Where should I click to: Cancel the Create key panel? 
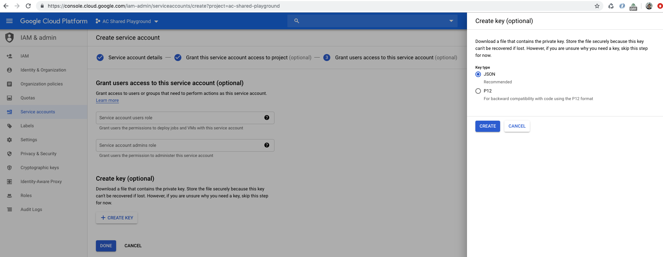point(517,126)
